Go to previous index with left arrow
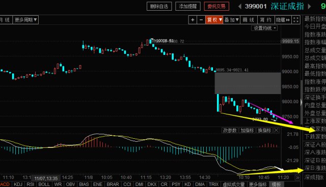Image resolution: width=326 pixels, height=187 pixels. (x=240, y=7)
